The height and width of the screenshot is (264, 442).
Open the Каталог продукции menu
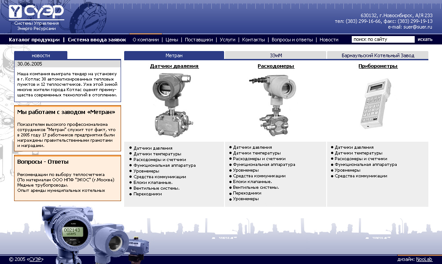[34, 40]
